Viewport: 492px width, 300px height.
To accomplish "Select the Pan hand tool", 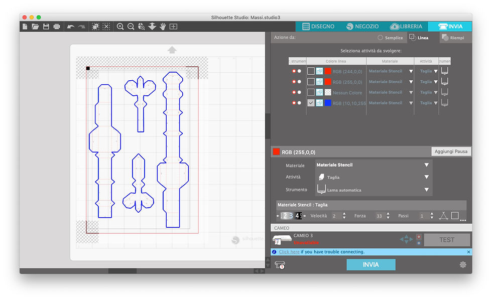I will [163, 27].
